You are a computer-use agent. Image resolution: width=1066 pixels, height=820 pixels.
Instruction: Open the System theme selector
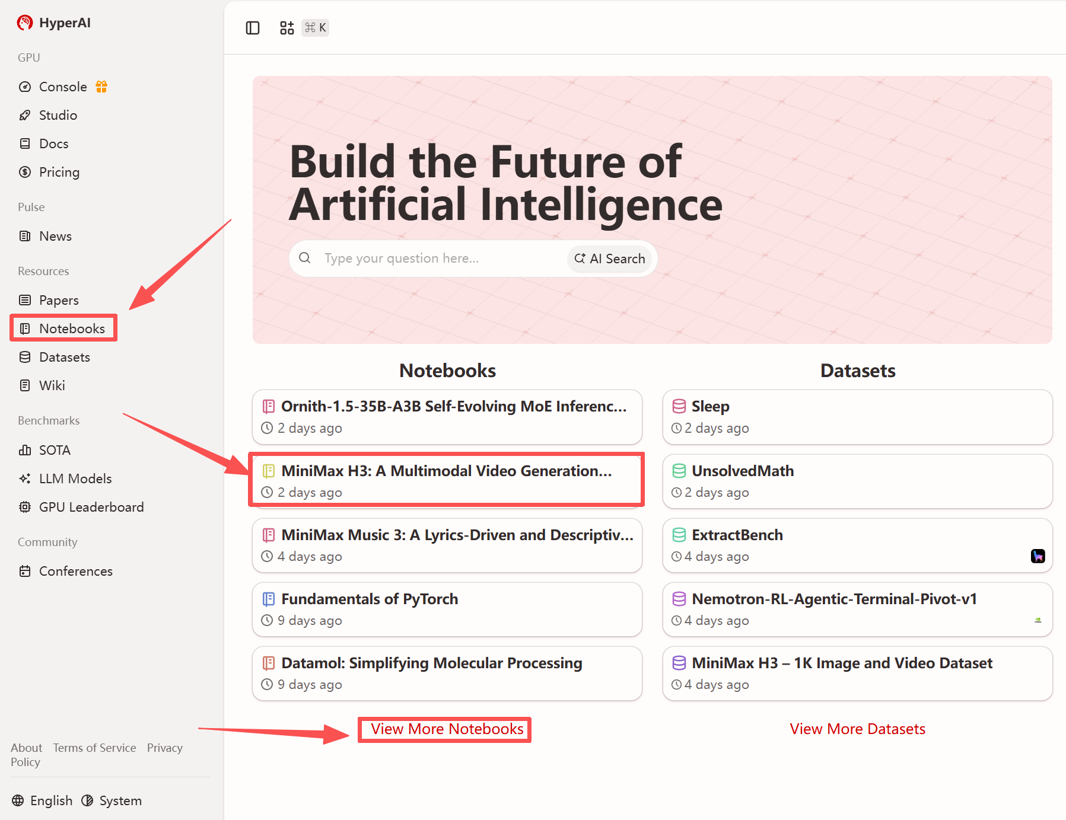click(x=112, y=801)
